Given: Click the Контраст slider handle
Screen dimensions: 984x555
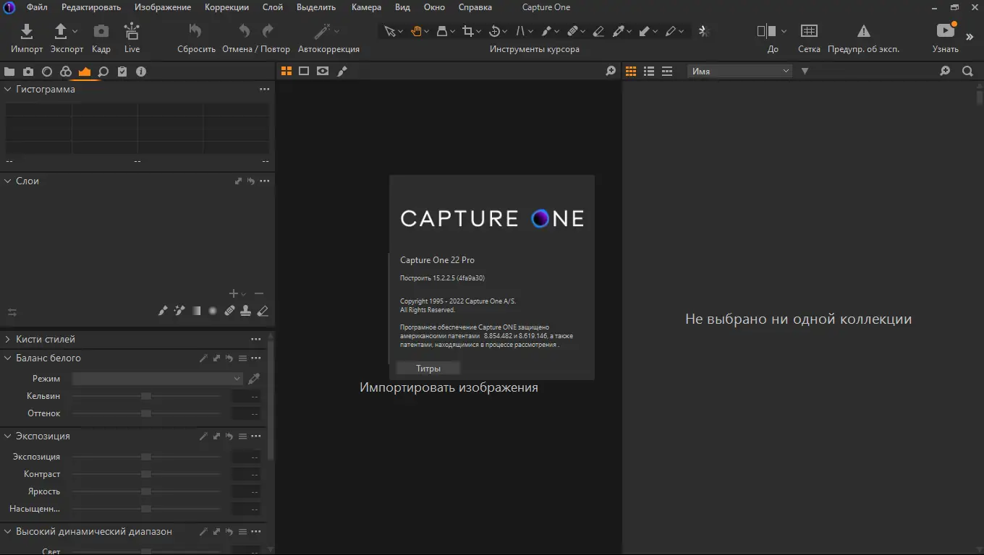Looking at the screenshot, I should point(146,474).
